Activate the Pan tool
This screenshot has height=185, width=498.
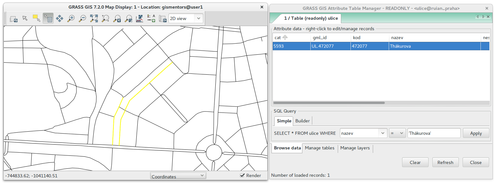[x=60, y=19]
